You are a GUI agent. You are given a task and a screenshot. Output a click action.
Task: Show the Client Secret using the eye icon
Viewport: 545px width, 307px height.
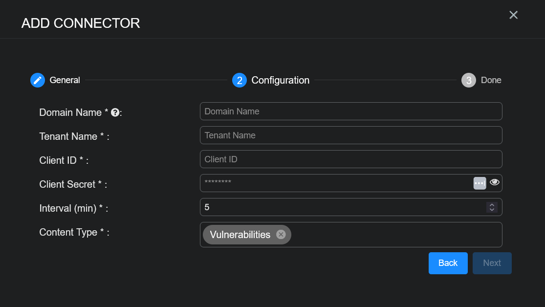(x=495, y=182)
